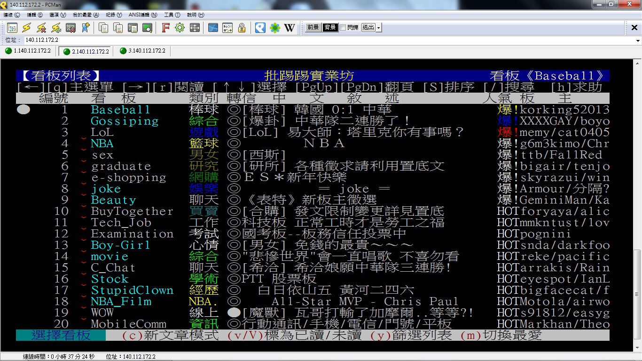Image resolution: width=642 pixels, height=361 pixels.
Task: Open the 送出 dropdown arrow
Action: click(379, 28)
